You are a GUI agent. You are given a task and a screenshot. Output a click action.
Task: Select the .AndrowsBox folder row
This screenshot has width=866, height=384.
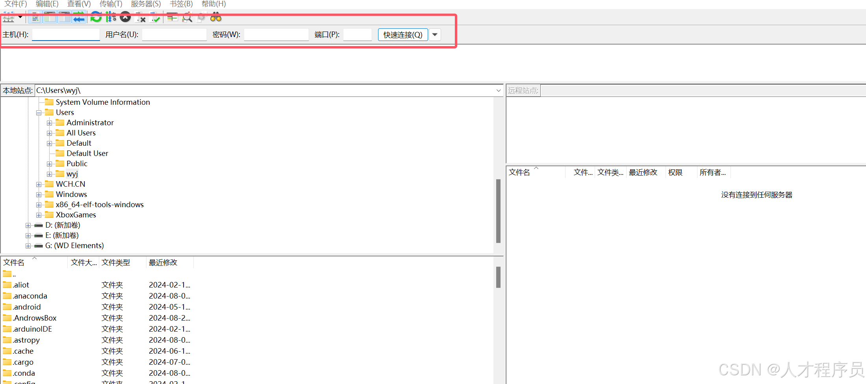click(97, 318)
